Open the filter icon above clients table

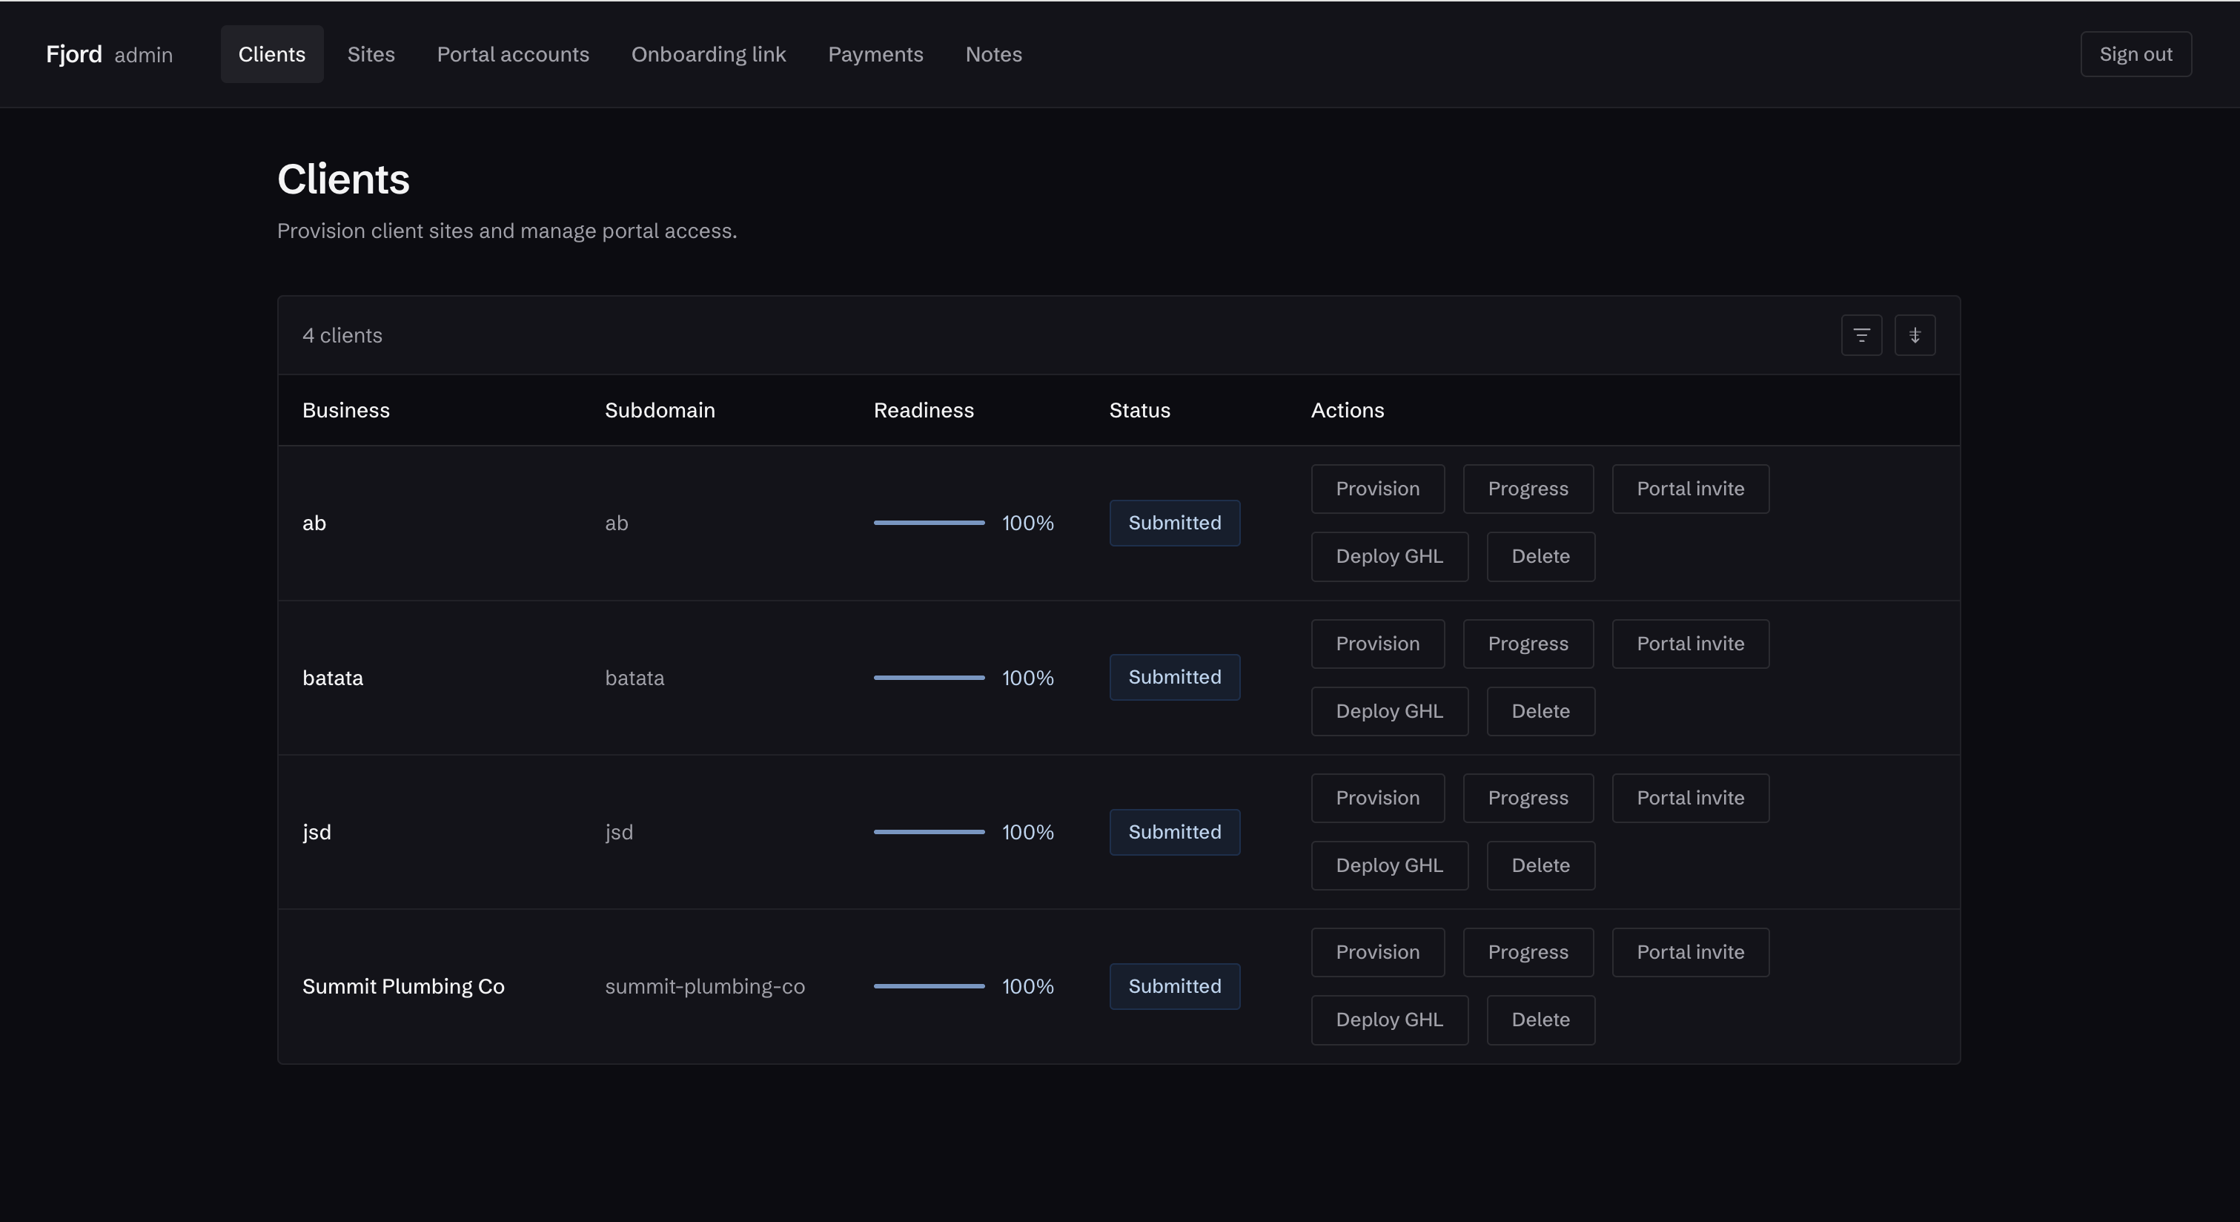(x=1861, y=335)
